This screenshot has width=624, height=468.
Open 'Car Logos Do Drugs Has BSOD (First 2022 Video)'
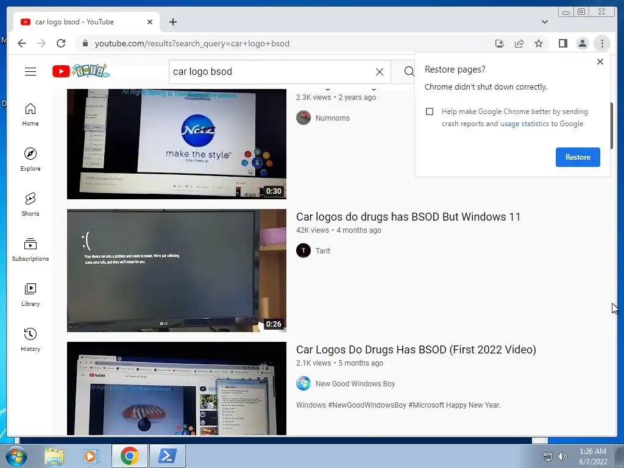coord(416,350)
